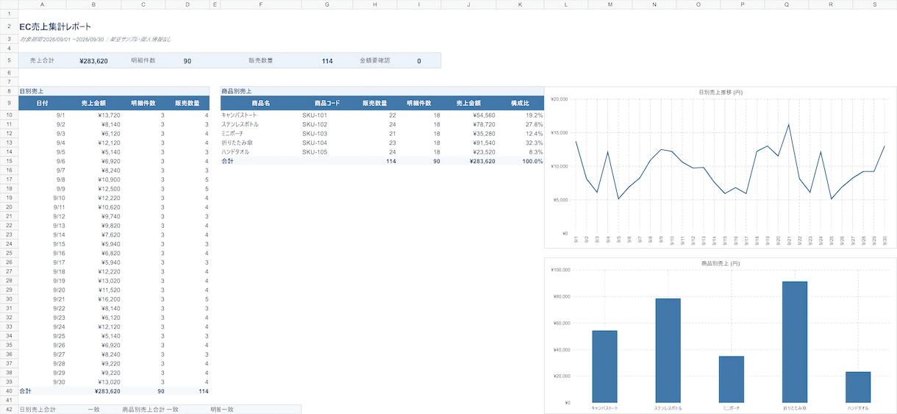The height and width of the screenshot is (414, 897).
Task: Click the date cell '9/21'
Action: (59, 299)
